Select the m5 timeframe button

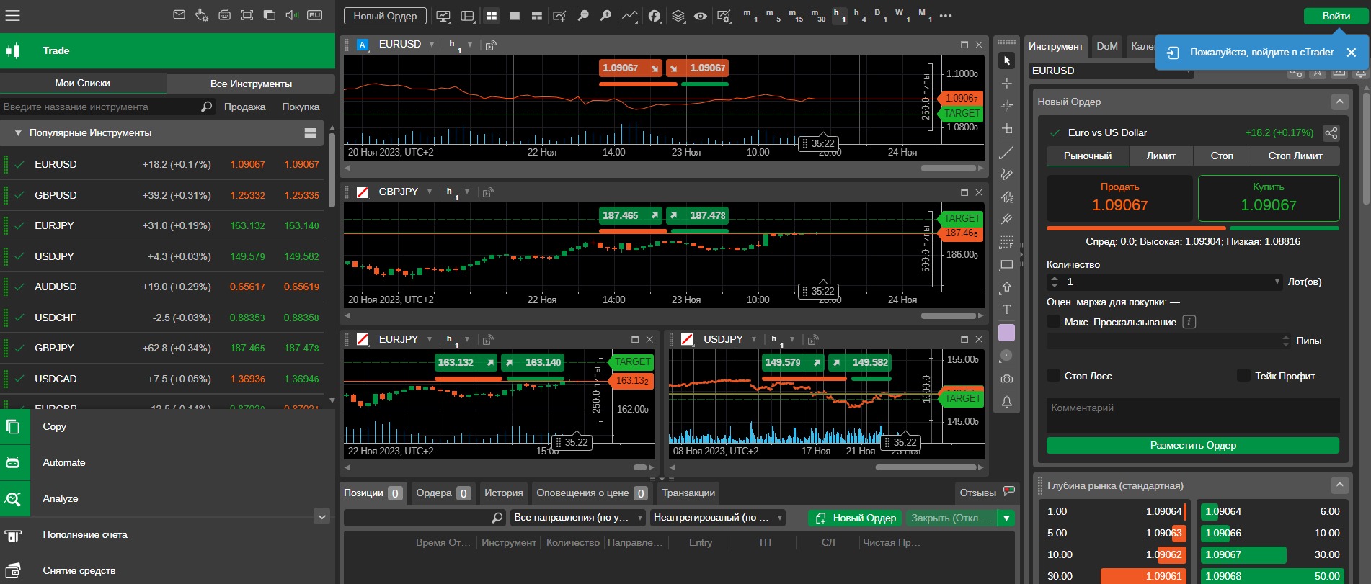(x=773, y=15)
